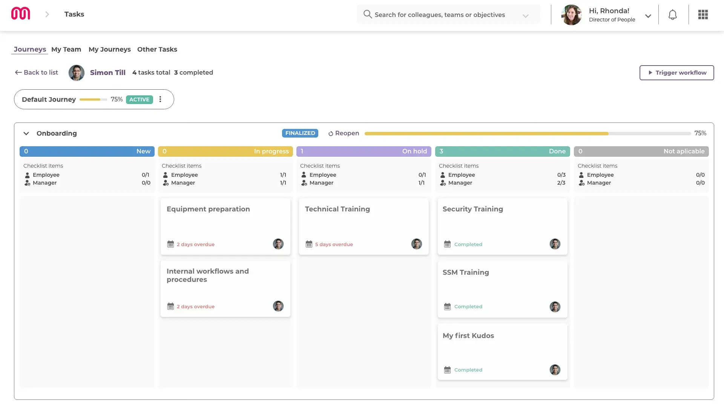The height and width of the screenshot is (407, 724).
Task: Click assignee avatar on Equipment preparation card
Action: [x=278, y=244]
